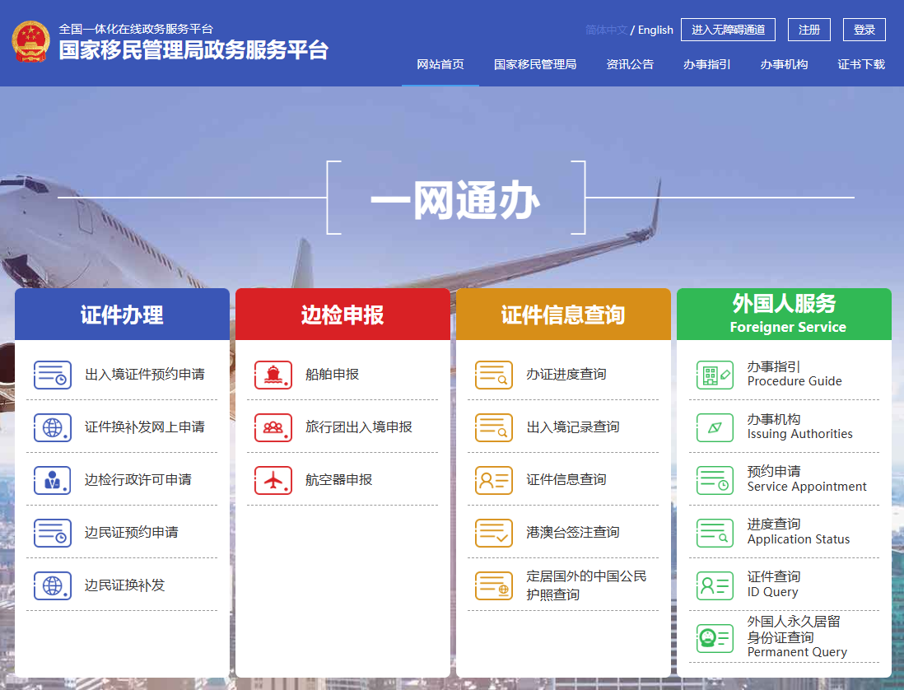Click the 进入无障碍通道 button
The image size is (904, 690).
(x=728, y=30)
